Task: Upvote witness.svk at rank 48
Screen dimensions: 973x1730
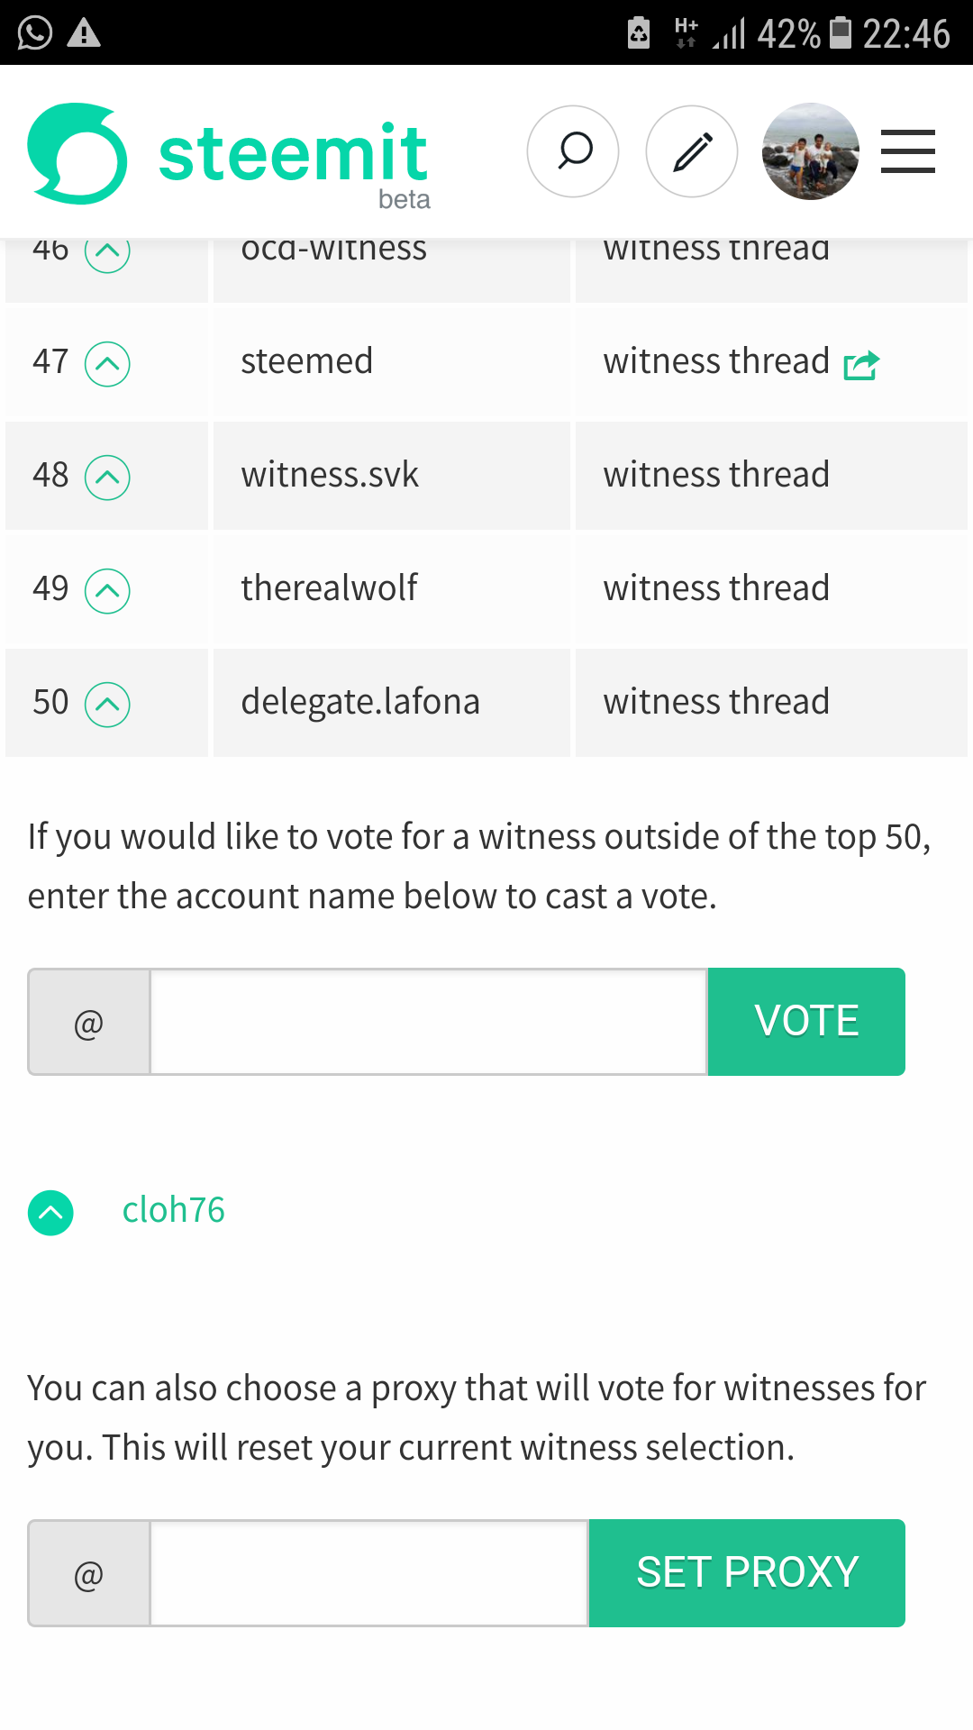Action: point(107,478)
